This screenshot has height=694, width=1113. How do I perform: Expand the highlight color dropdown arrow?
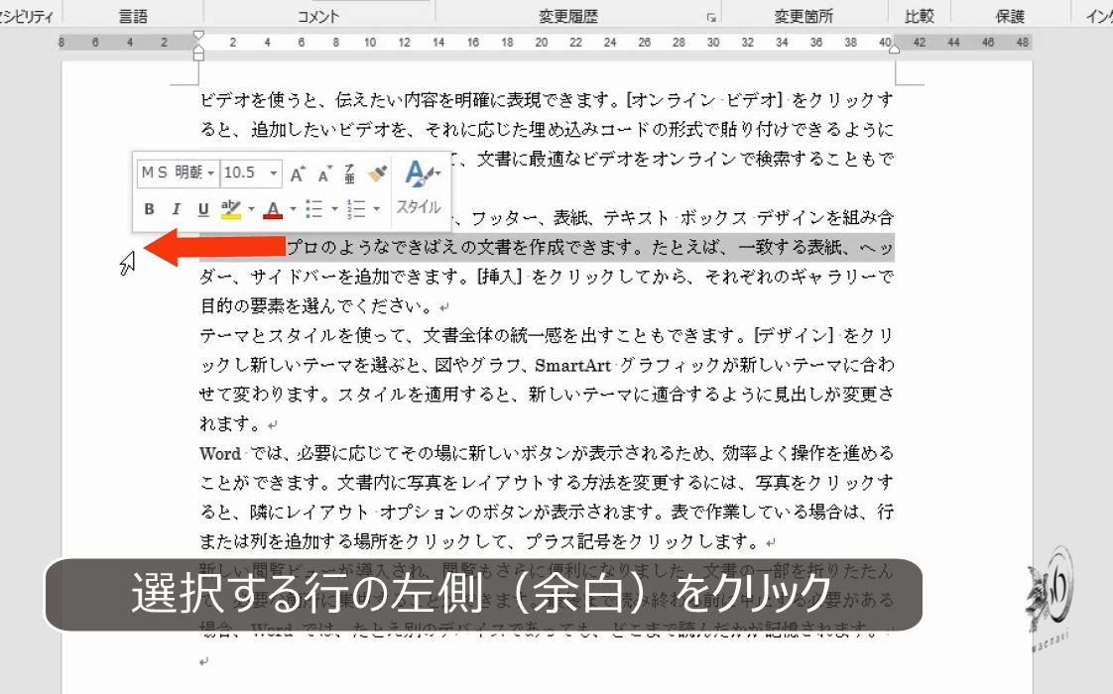tap(251, 208)
